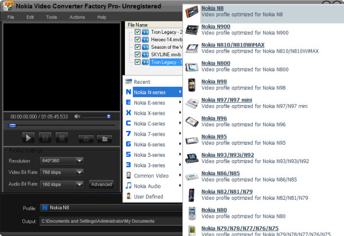
Task: Open the Tools menu
Action: click(52, 17)
